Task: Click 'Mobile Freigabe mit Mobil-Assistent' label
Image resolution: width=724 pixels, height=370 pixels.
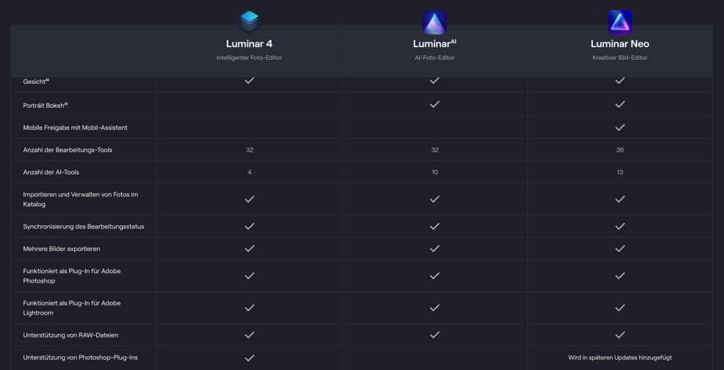Action: tap(76, 128)
